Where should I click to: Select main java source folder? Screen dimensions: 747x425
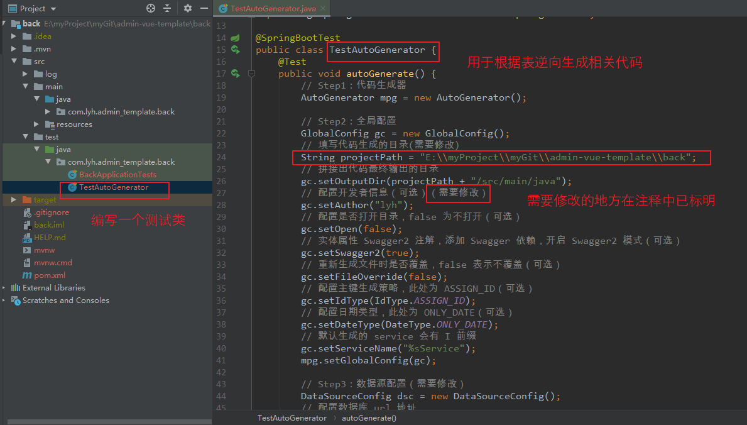tap(63, 99)
